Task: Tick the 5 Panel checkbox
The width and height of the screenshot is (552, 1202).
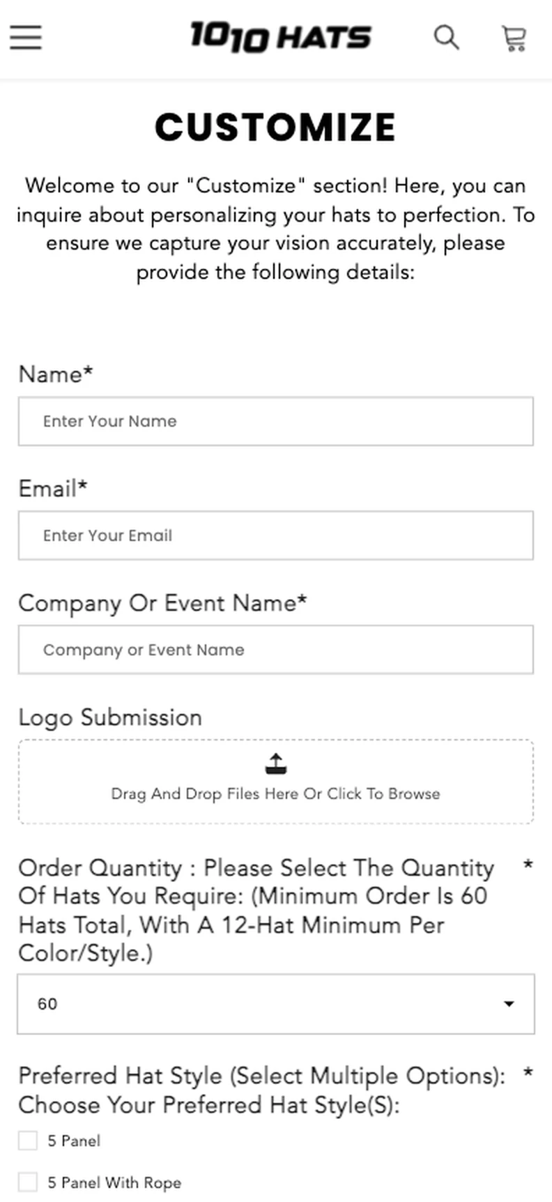Action: click(x=28, y=1141)
